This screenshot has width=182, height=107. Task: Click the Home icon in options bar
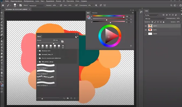2,5
